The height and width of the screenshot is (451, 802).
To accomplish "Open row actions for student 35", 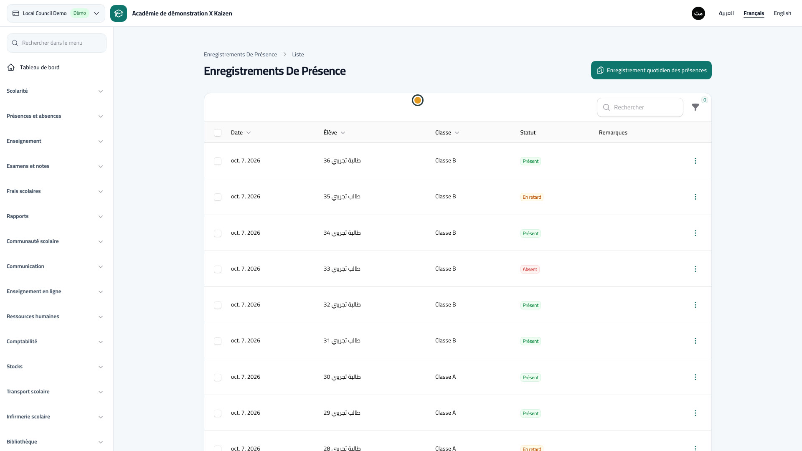I will 695,197.
